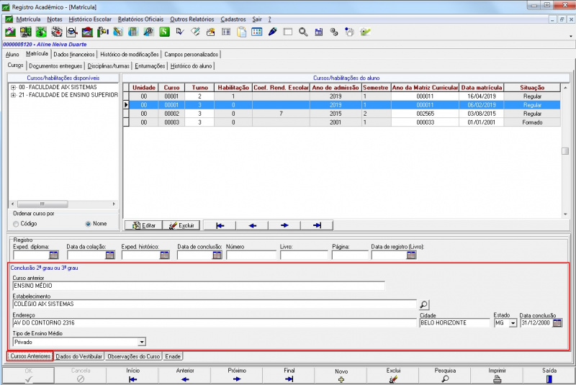Viewport: 576px width, 385px height.
Task: Jump to the last course record arrow
Action: tap(315, 225)
